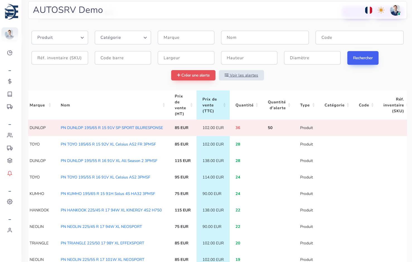Open the dollar sign sales icon
Image resolution: width=412 pixels, height=262 pixels.
click(10, 81)
